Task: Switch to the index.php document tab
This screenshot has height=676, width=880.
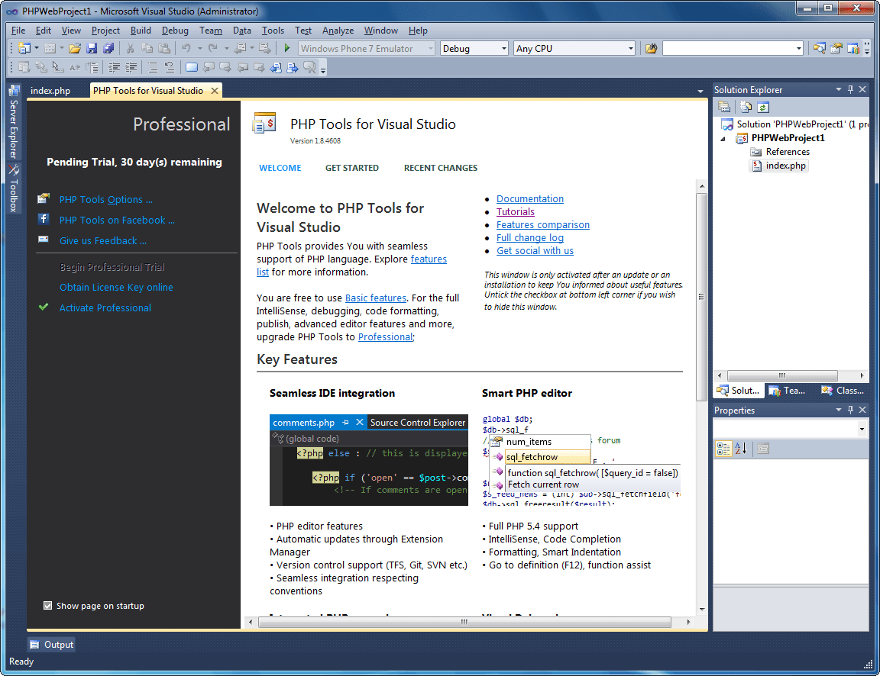Action: tap(50, 91)
